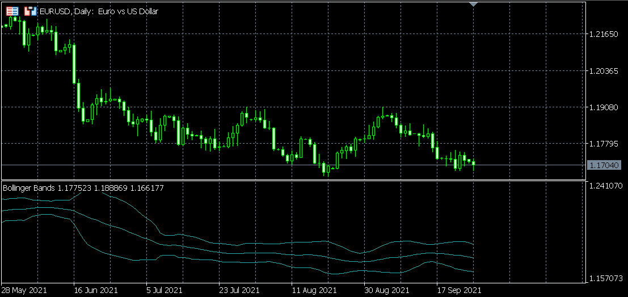The image size is (628, 297).
Task: Click the one-click trading panel icon
Action: click(x=30, y=11)
